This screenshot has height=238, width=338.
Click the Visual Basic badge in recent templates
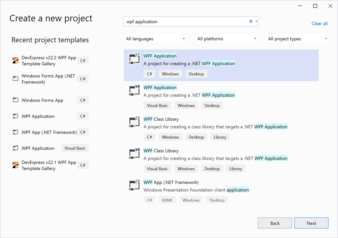(75, 148)
